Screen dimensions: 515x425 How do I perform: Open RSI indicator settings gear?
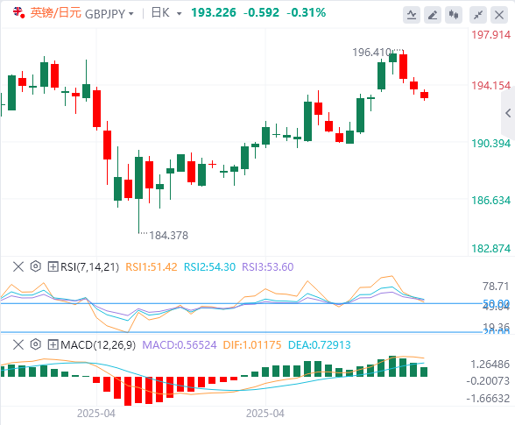[x=35, y=266]
